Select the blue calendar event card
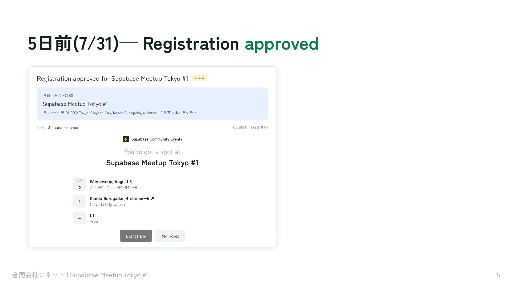 152,104
